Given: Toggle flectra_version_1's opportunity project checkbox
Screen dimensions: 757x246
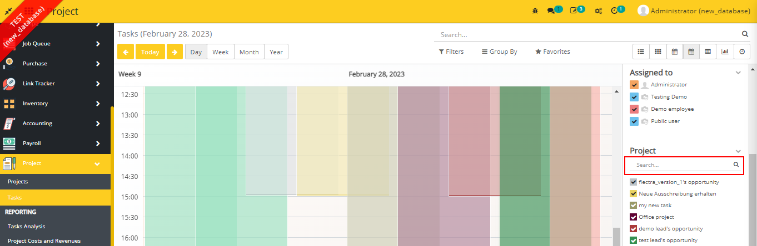Looking at the screenshot, I should pos(633,182).
